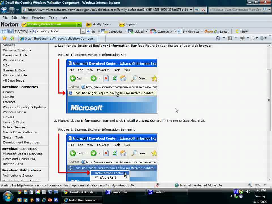Expand the Identity Safe dropdown arrow
Screen dimensions: 272x204
(x=110, y=24)
